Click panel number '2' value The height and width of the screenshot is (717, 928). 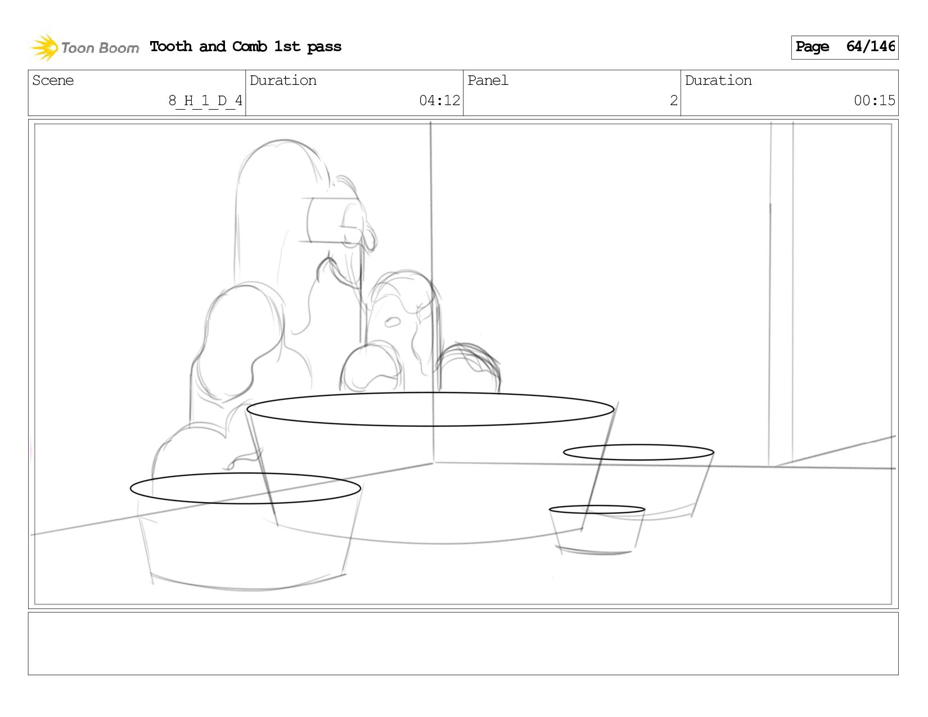(x=673, y=101)
